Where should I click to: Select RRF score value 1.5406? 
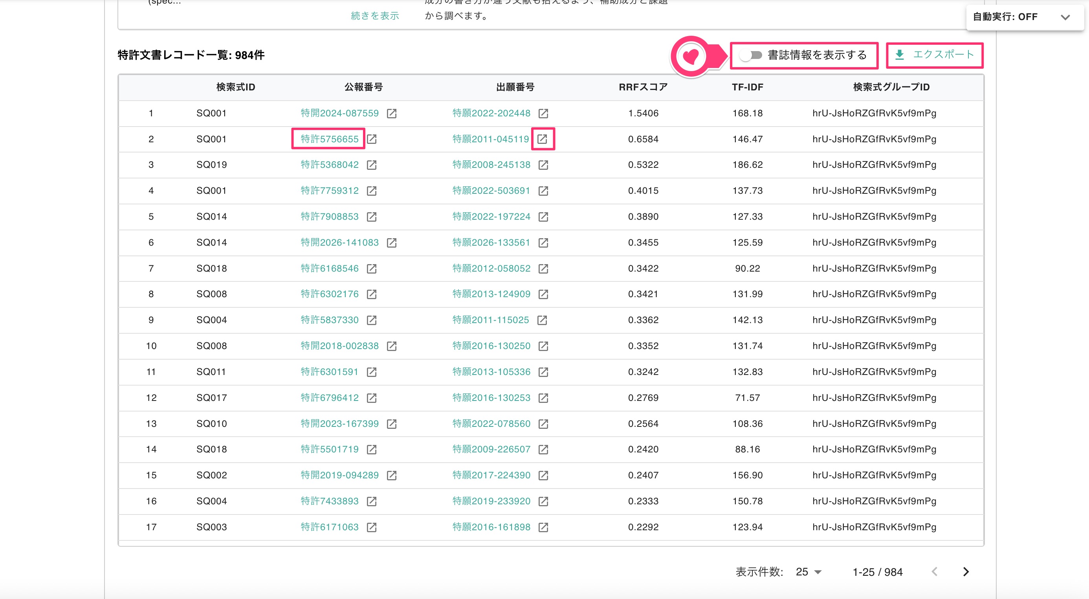pos(643,113)
